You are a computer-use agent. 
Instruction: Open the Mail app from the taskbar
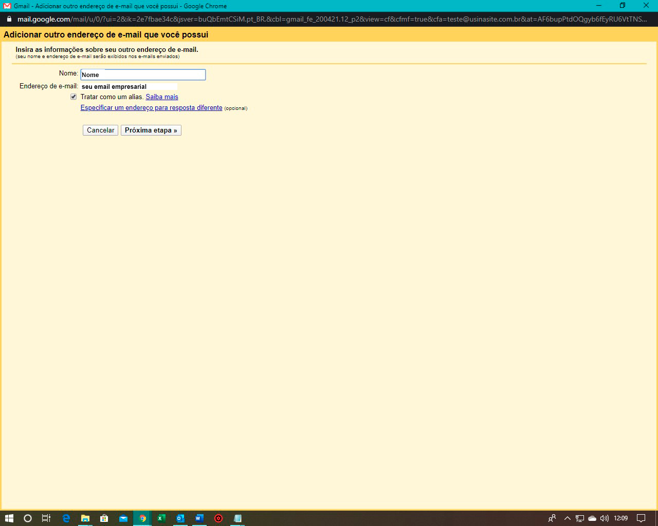click(123, 518)
